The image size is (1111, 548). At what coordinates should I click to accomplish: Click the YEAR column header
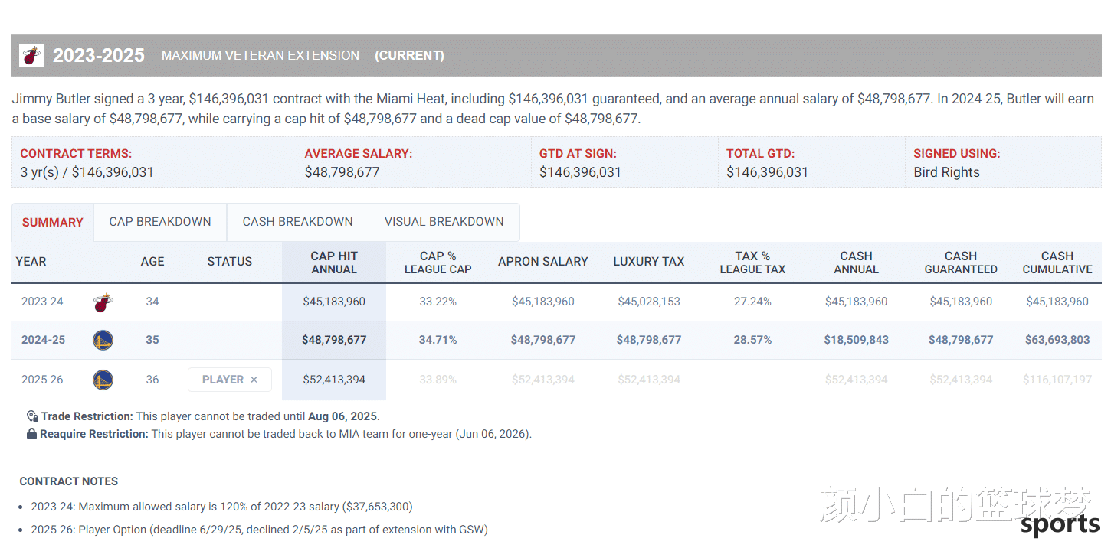pyautogui.click(x=31, y=262)
